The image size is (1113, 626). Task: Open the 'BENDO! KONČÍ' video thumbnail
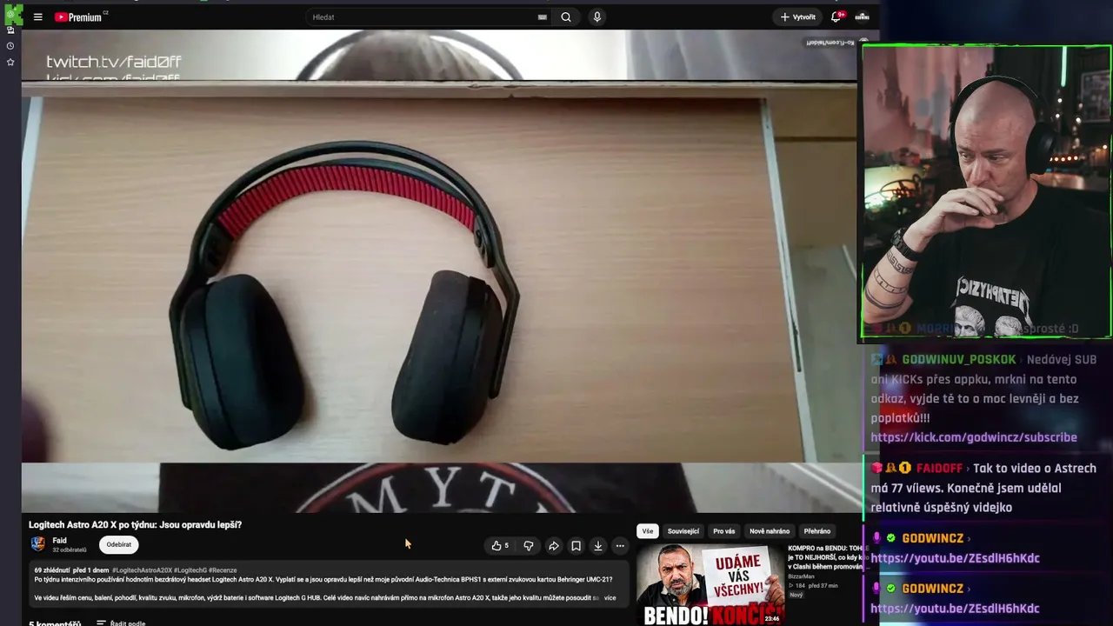pyautogui.click(x=710, y=584)
